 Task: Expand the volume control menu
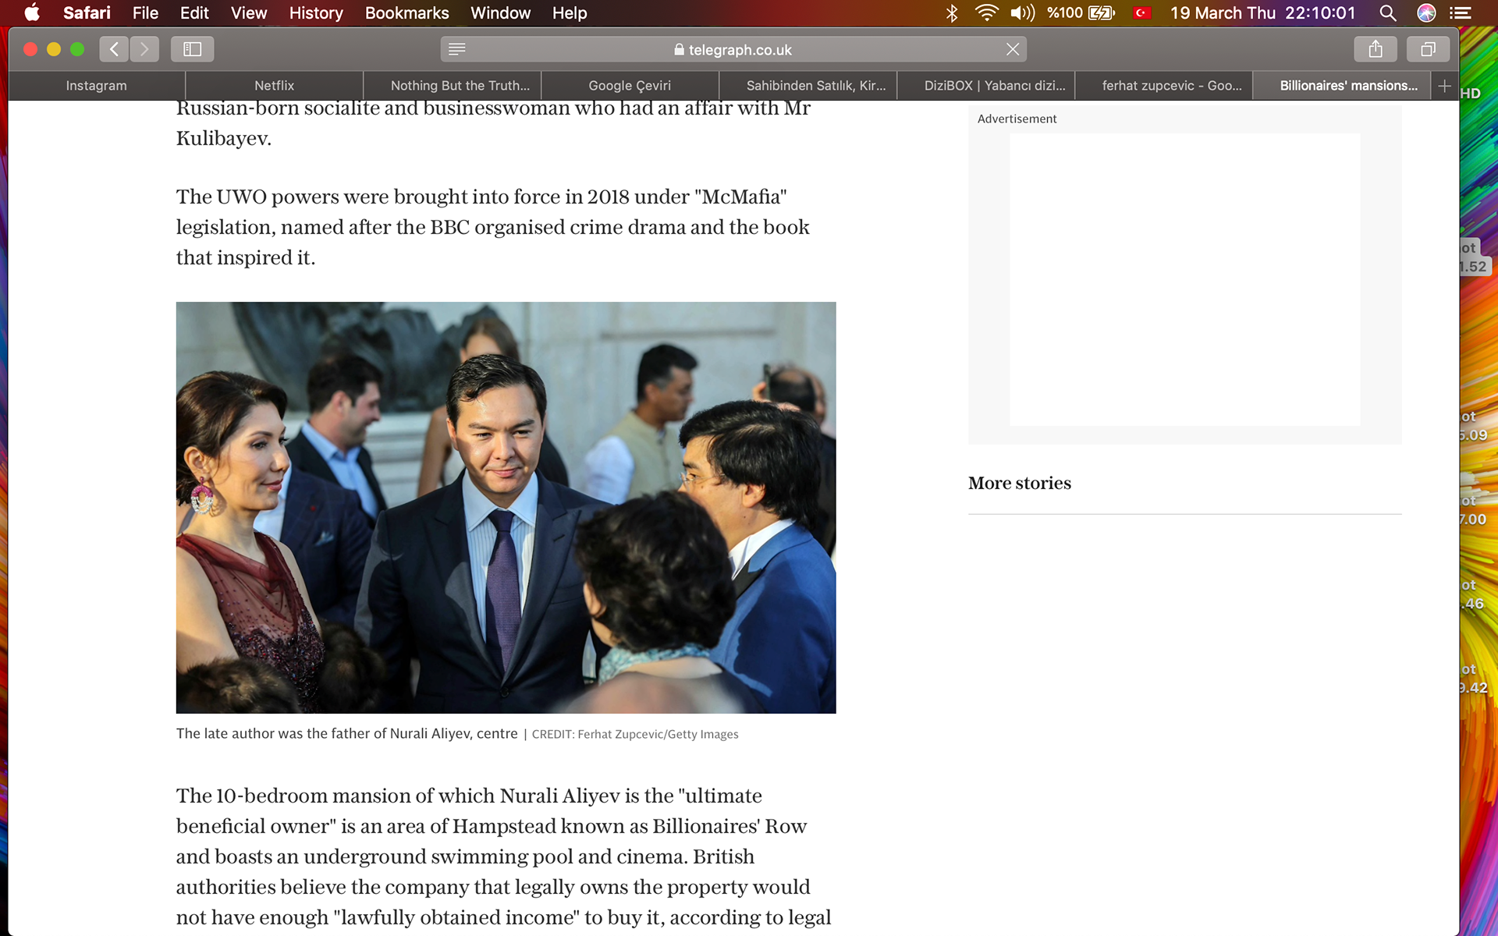[x=1022, y=13]
